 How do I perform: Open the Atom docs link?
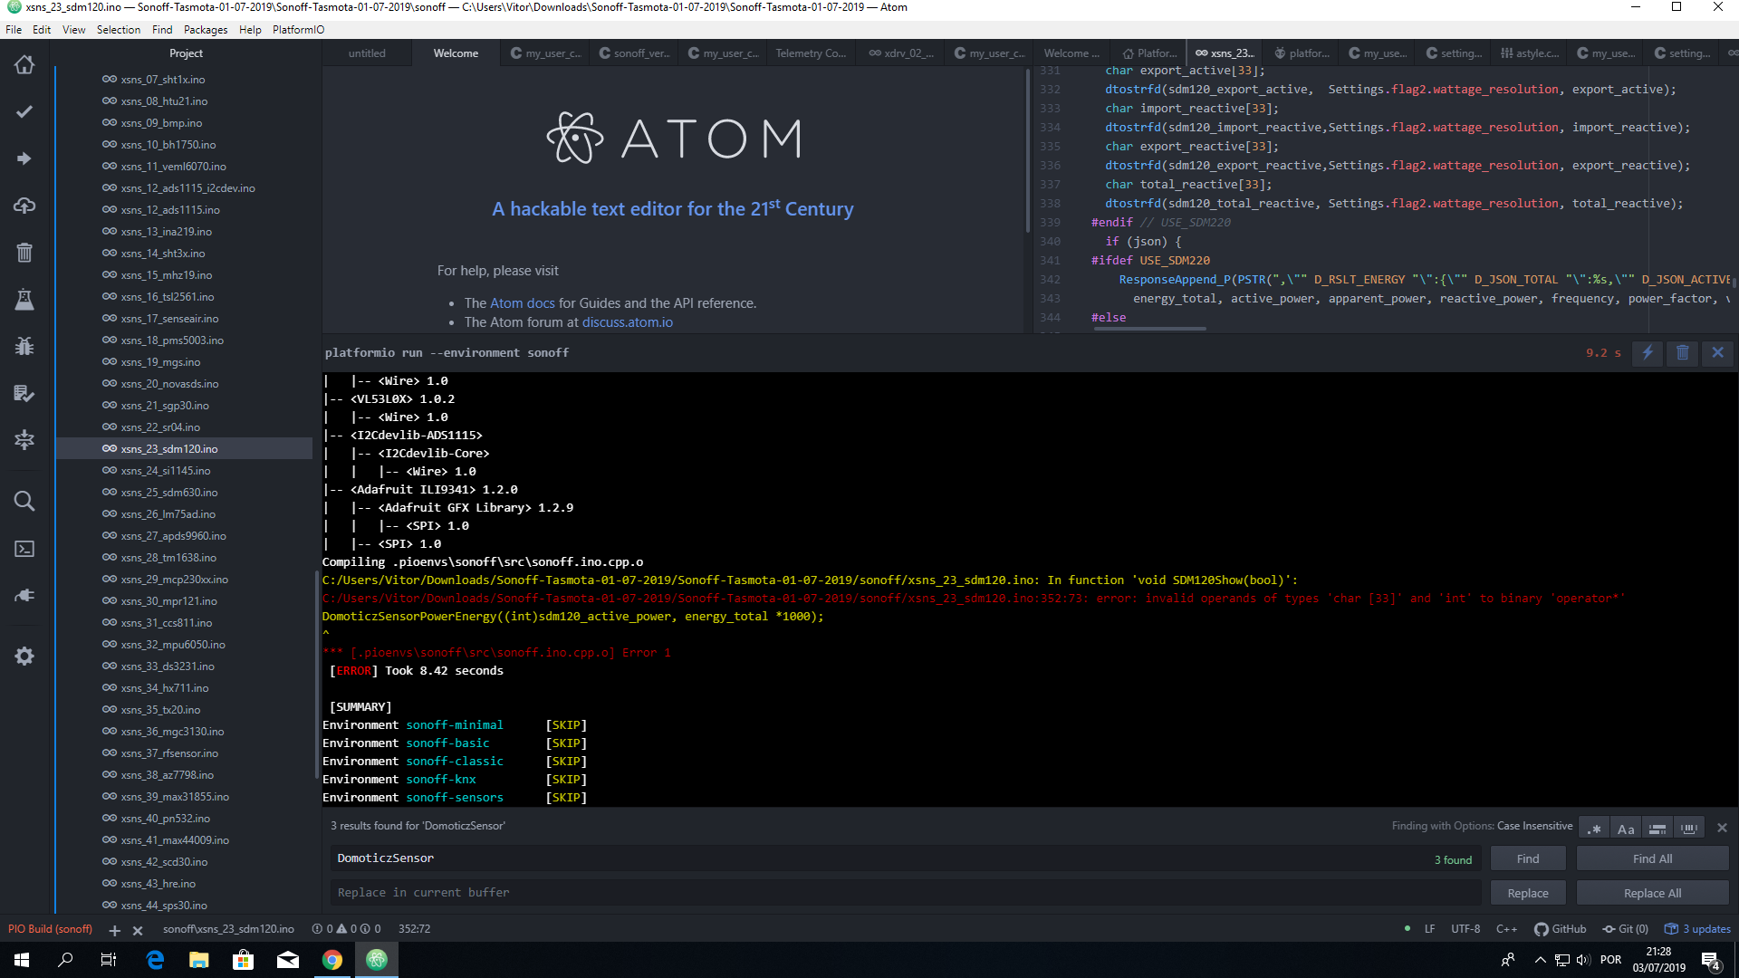coord(522,302)
